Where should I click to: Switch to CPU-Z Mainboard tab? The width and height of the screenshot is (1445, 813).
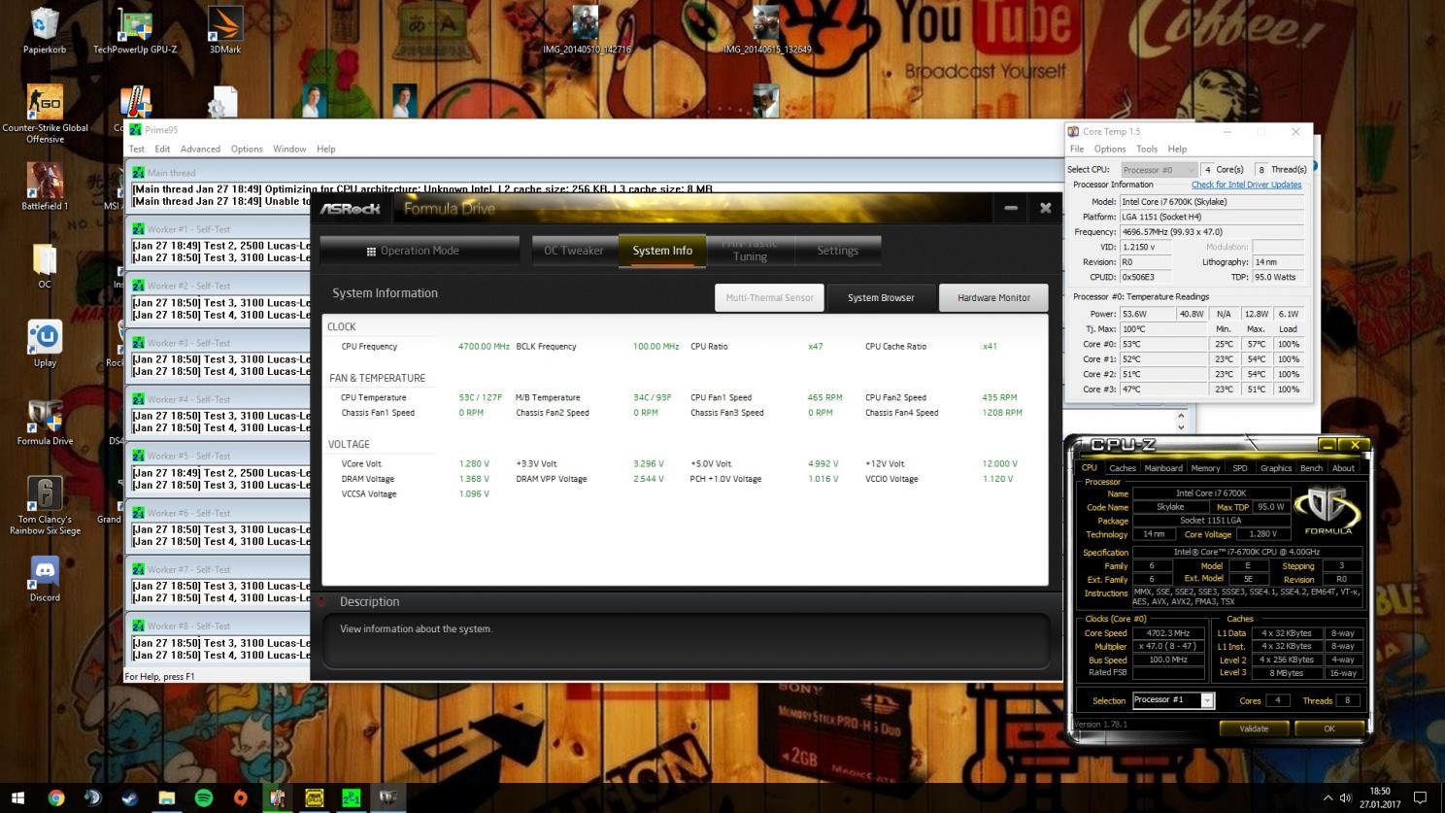1163,468
